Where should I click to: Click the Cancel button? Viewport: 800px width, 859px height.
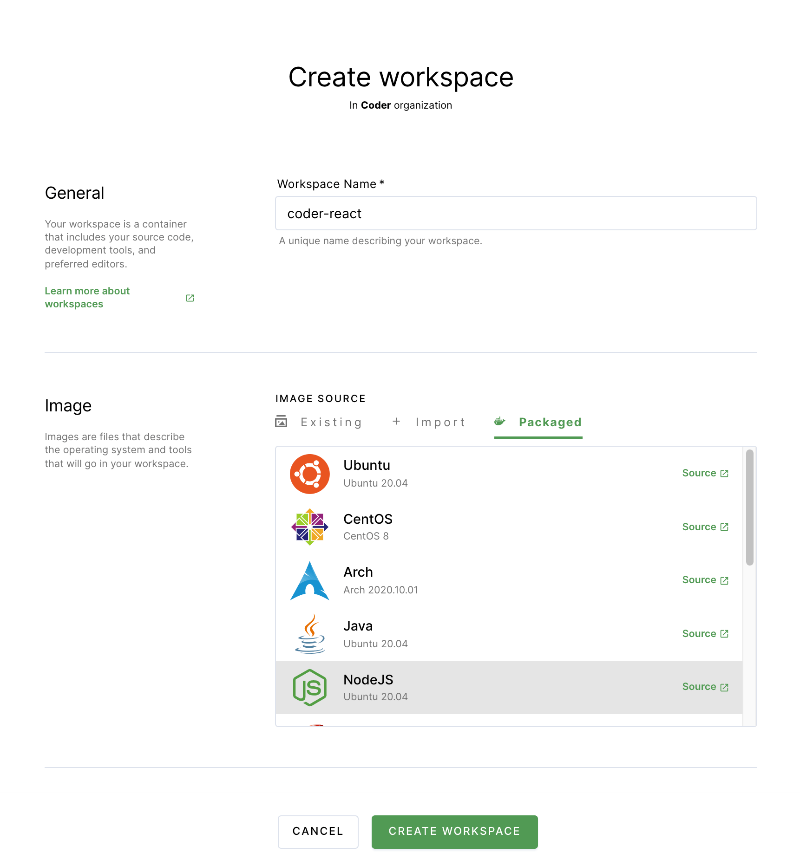[x=318, y=832]
